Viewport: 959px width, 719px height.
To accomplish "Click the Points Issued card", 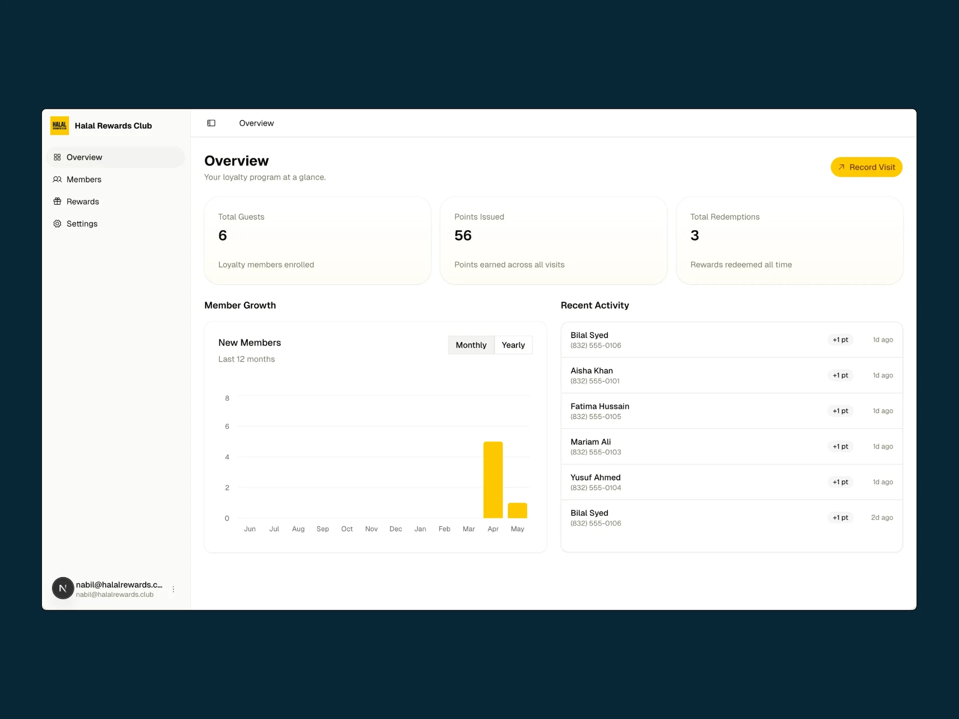I will 553,240.
